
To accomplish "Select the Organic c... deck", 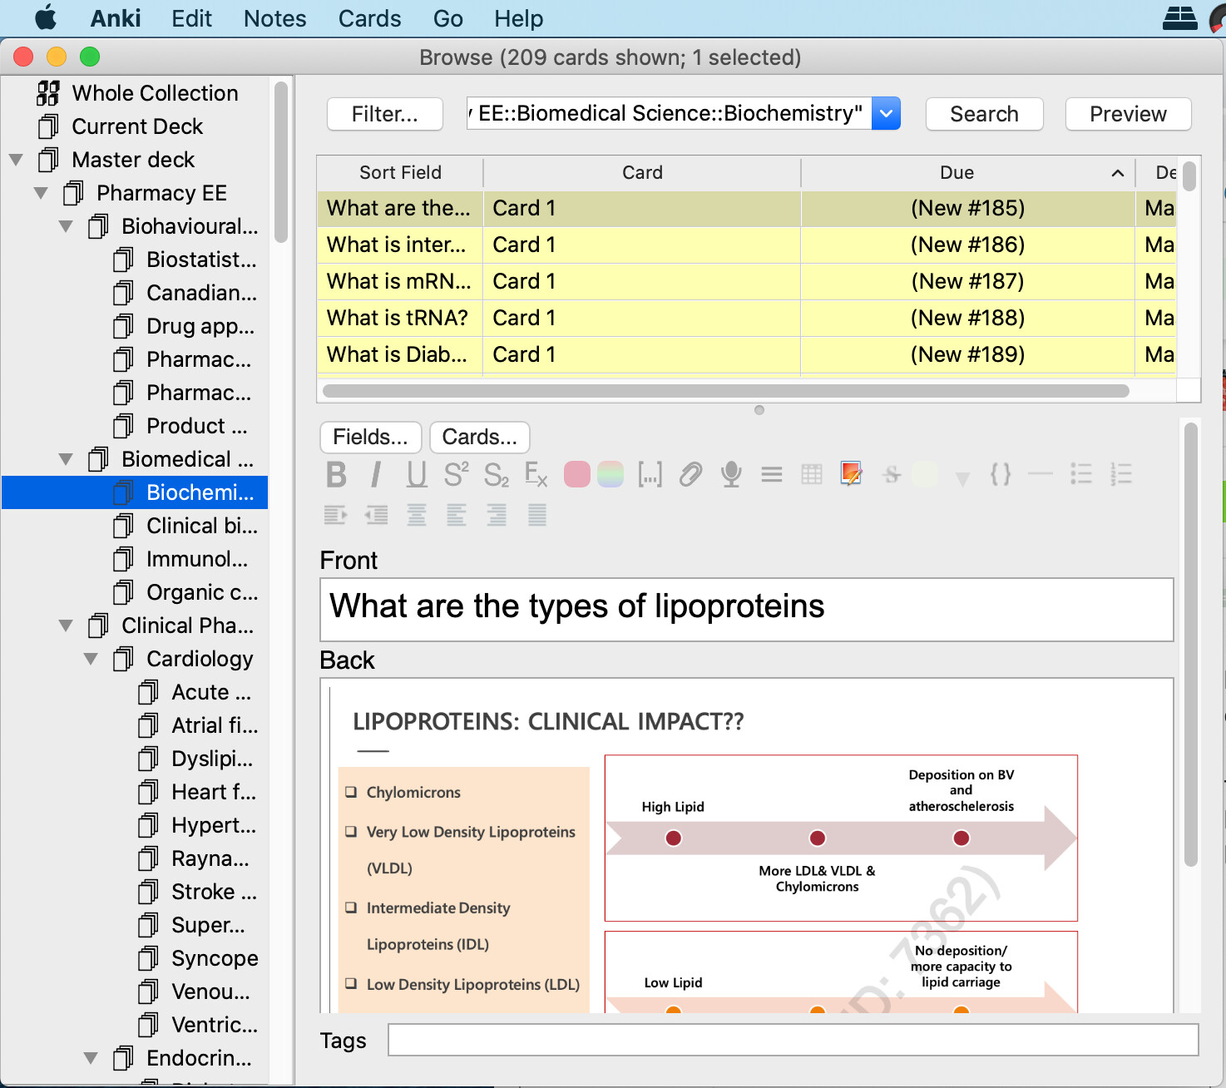I will (x=186, y=592).
